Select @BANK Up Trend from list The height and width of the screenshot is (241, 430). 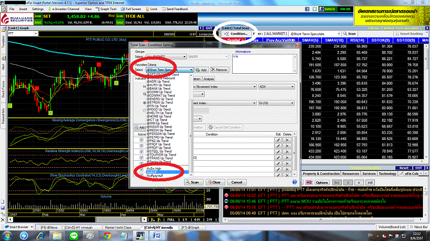158,89
